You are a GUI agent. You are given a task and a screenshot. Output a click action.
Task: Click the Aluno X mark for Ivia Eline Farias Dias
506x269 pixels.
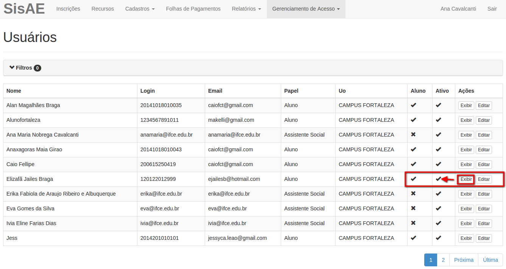(413, 223)
